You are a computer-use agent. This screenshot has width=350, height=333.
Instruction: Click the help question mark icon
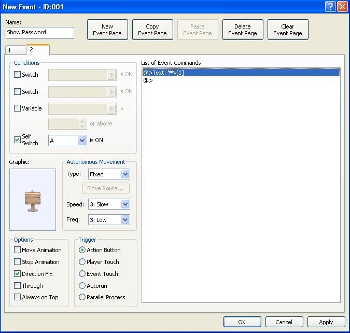330,6
